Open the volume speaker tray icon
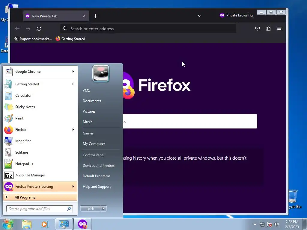Image resolution: width=307 pixels, height=230 pixels. click(277, 224)
